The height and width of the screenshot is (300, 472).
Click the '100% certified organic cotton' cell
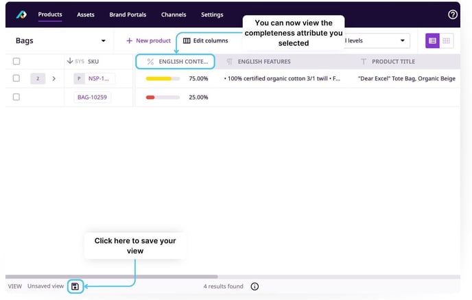[x=282, y=79]
